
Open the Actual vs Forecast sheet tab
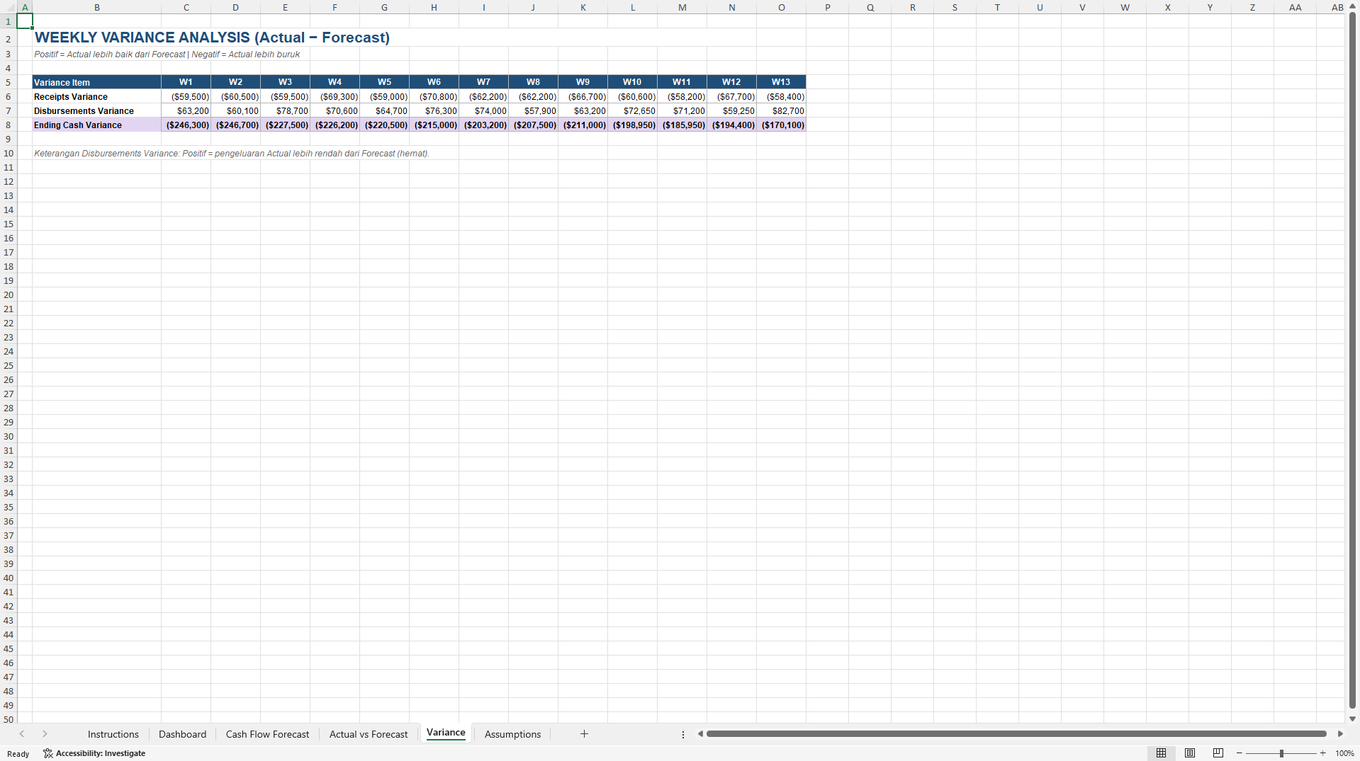click(369, 734)
